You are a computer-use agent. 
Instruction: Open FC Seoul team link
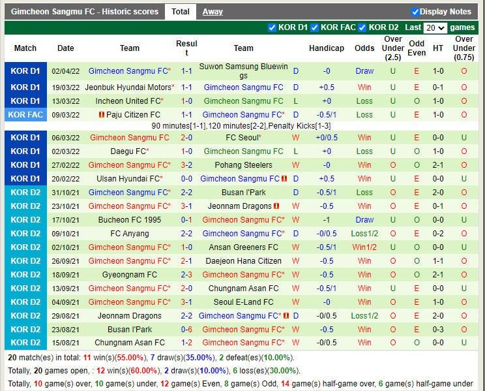click(243, 138)
